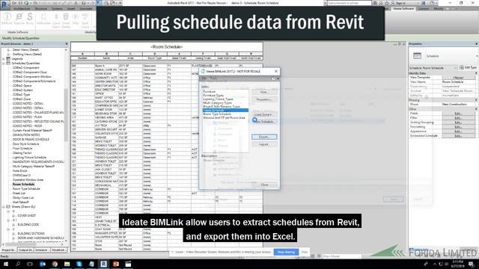Open PowerPoint from the taskbar
479x269 pixels.
pyautogui.click(x=116, y=264)
